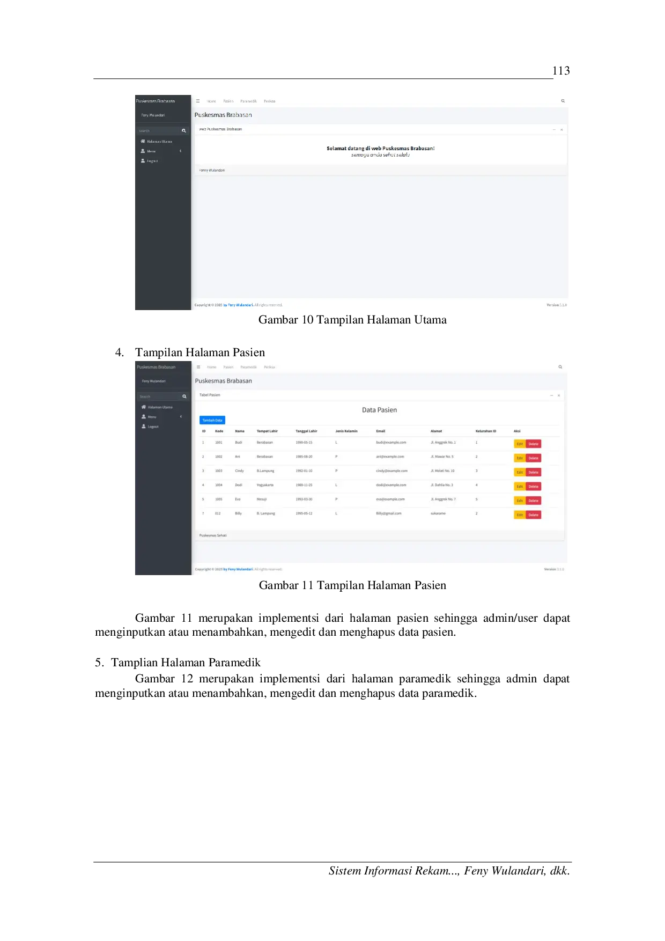This screenshot has width=665, height=941.
Task: Open Pasien tab in Halaman Utama screenshot navbar
Action: point(228,101)
